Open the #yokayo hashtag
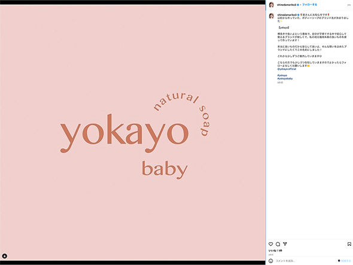 (x=282, y=75)
